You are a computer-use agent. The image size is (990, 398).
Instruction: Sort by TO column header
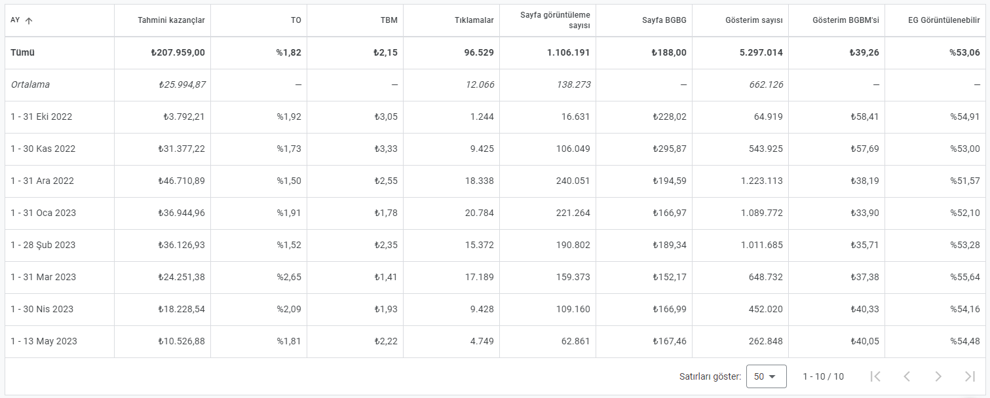pos(296,20)
